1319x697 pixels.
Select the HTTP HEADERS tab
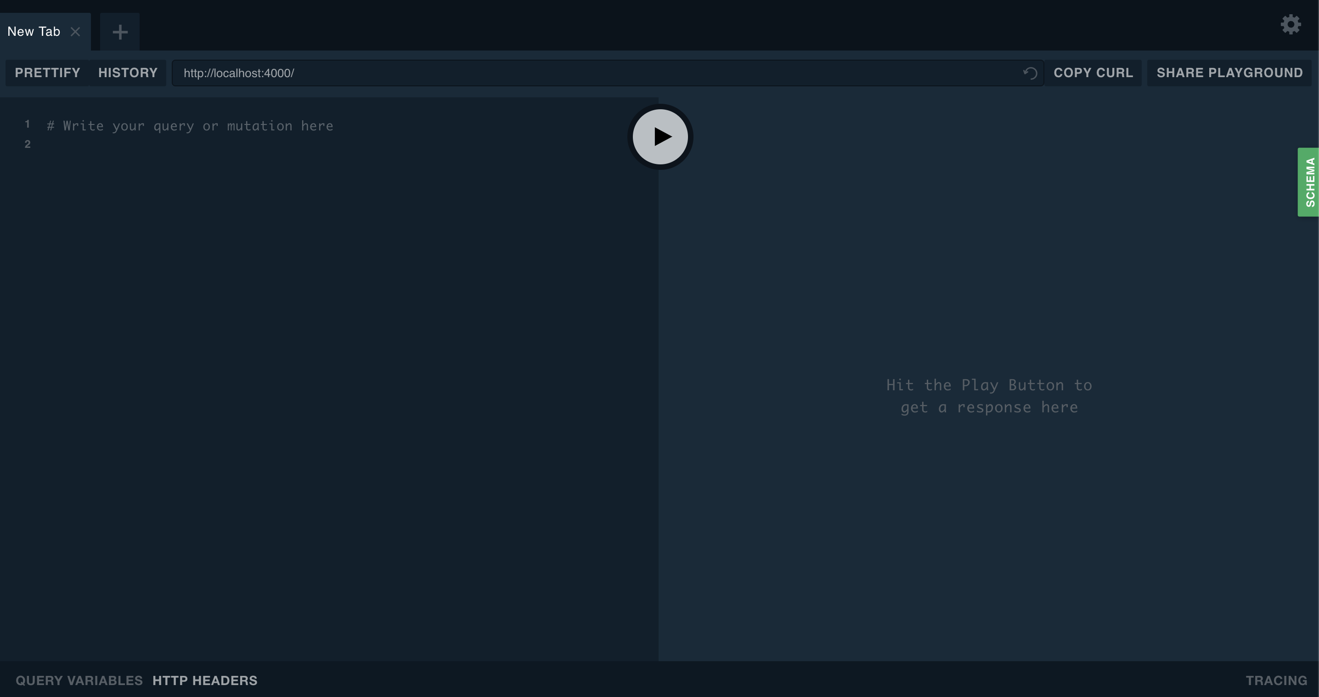point(205,680)
